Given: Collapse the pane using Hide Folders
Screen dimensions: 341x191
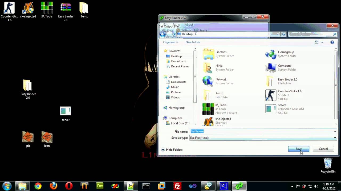Looking at the screenshot, I should [x=172, y=150].
